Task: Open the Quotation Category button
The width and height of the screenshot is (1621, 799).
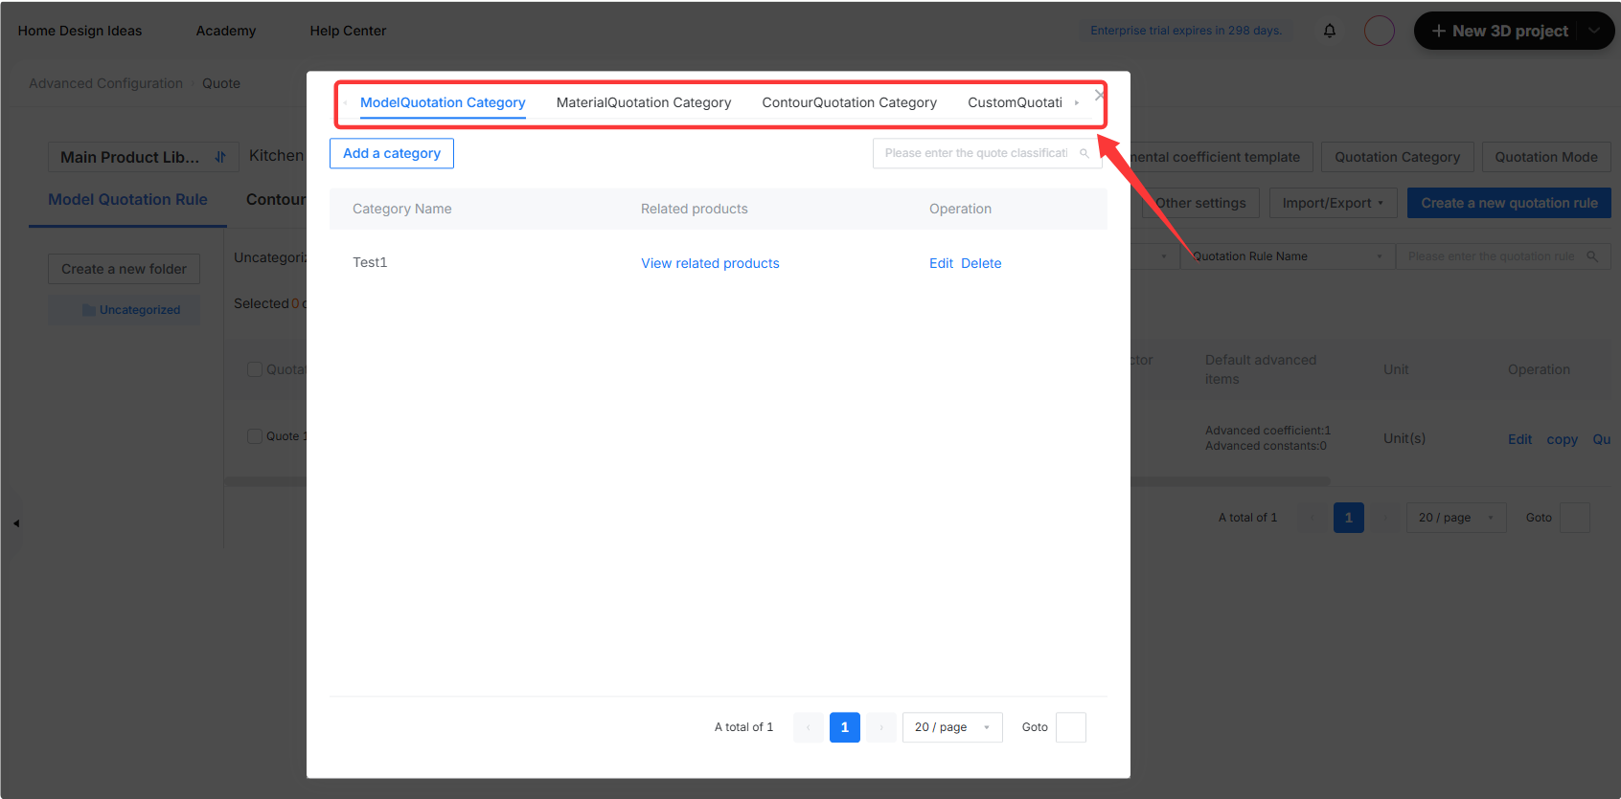Action: coord(1398,157)
